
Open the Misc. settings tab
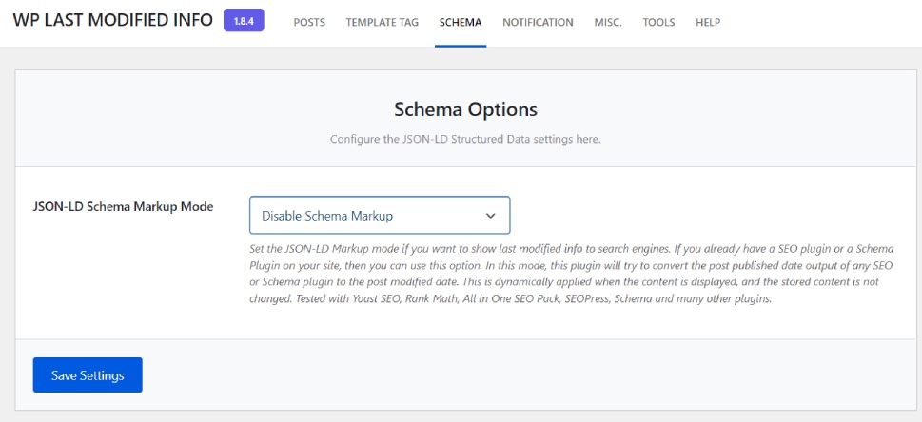(x=607, y=22)
